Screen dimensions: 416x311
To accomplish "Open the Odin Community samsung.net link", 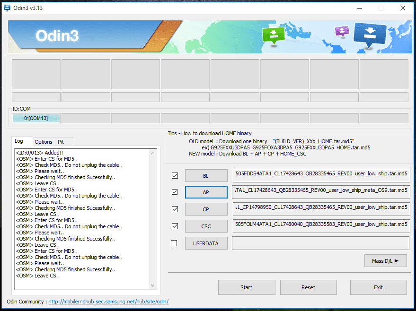I will (108, 302).
